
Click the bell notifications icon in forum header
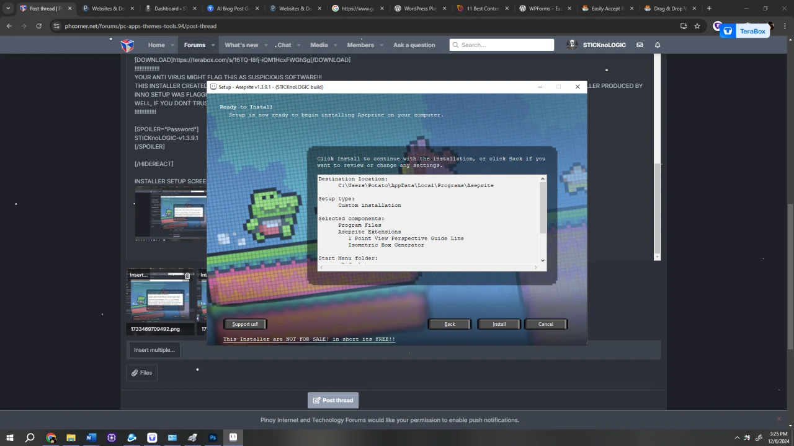(x=658, y=45)
